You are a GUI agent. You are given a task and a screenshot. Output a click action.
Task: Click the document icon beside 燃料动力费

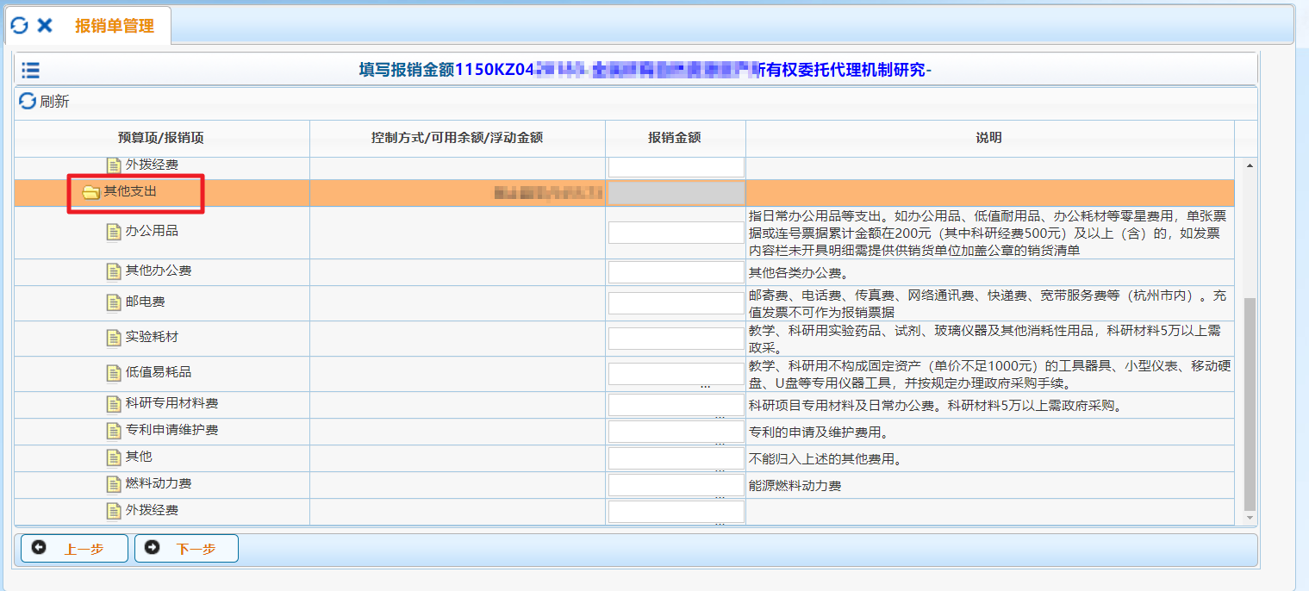pyautogui.click(x=114, y=484)
